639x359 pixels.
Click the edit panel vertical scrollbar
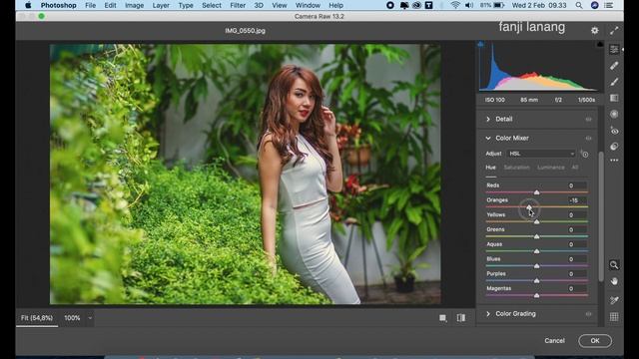tap(601, 216)
